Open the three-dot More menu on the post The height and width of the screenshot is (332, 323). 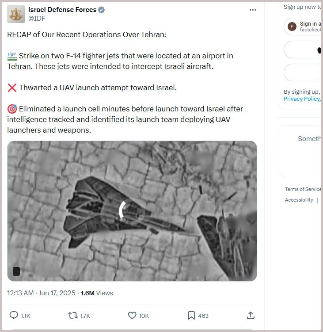coord(253,10)
